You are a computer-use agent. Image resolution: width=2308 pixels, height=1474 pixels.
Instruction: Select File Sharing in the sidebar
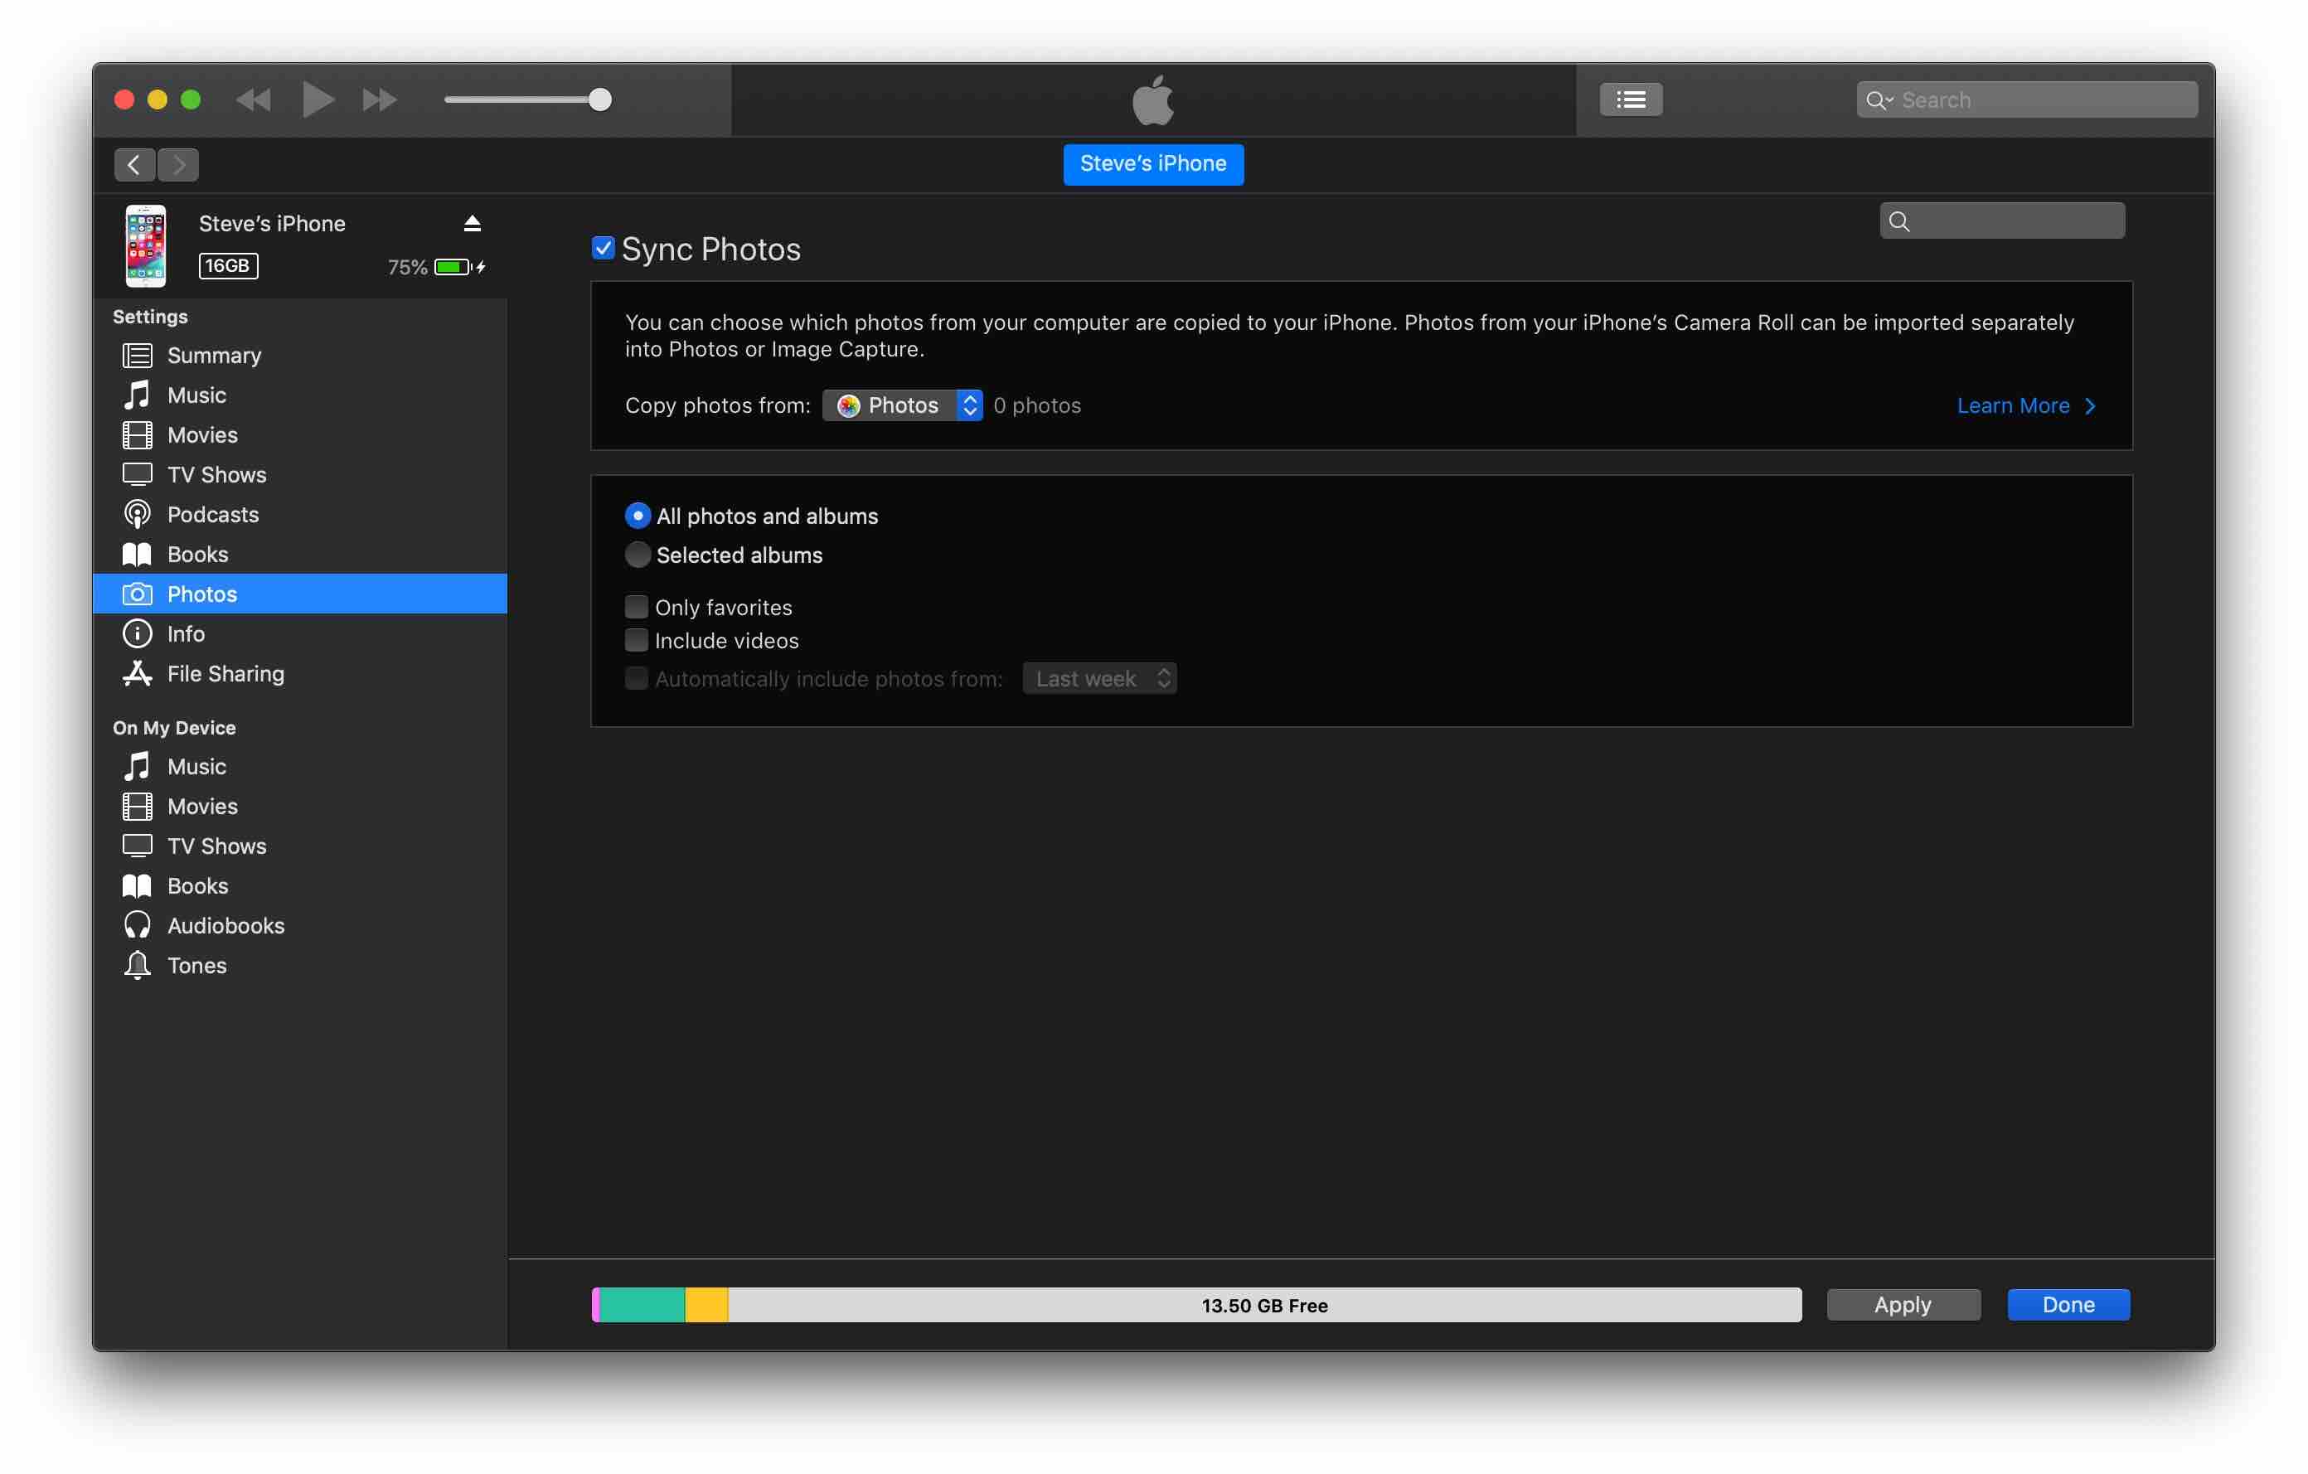pyautogui.click(x=225, y=674)
